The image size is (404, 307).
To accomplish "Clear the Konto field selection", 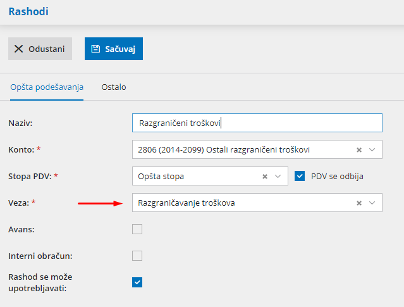I will point(359,150).
